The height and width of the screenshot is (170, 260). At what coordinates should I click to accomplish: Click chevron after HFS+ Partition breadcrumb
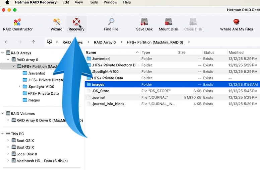189,42
